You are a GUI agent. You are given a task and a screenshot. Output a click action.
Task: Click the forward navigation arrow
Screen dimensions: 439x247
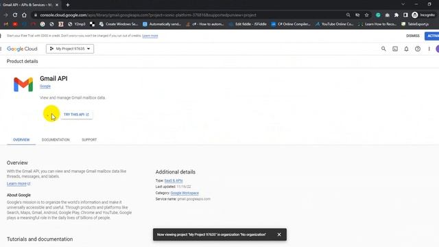[x=6, y=15]
